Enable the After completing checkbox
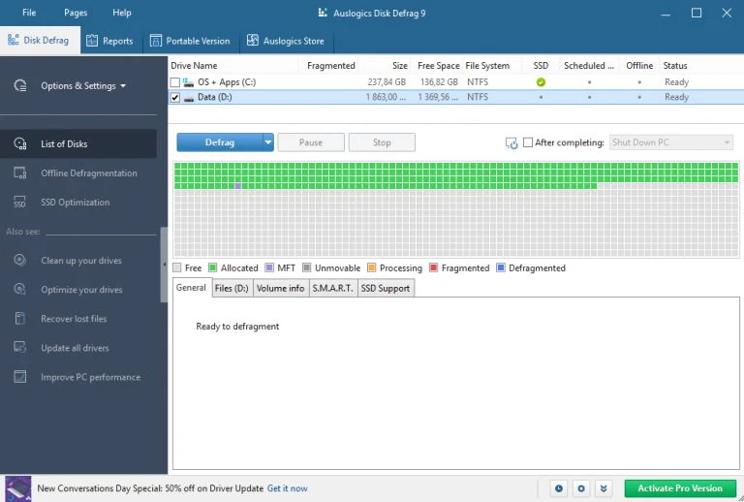This screenshot has height=502, width=744. pos(528,142)
